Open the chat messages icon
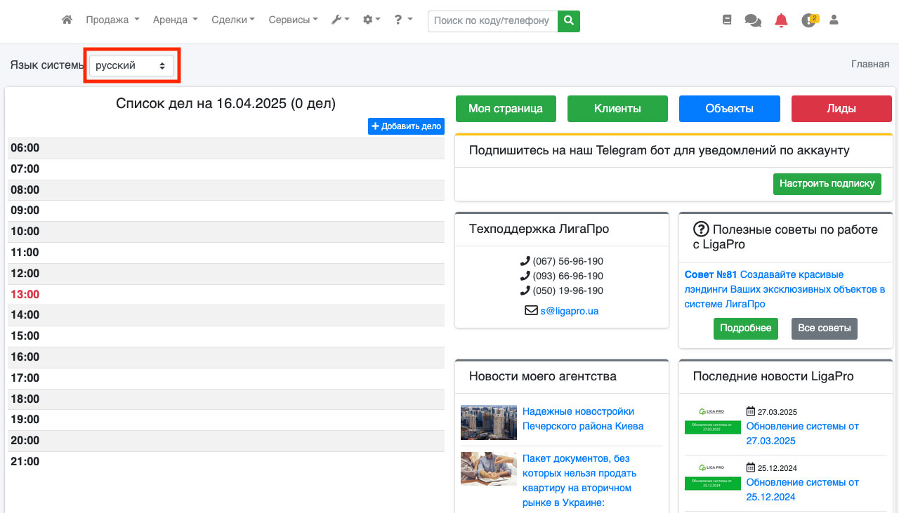The height and width of the screenshot is (513, 899). (753, 20)
